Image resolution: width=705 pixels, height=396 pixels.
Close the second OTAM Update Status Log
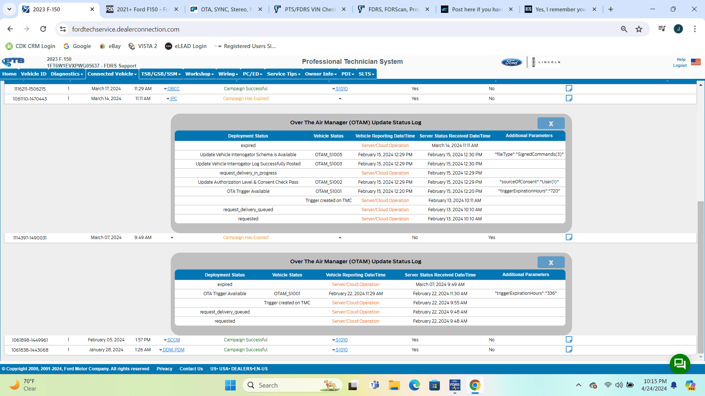tap(551, 263)
